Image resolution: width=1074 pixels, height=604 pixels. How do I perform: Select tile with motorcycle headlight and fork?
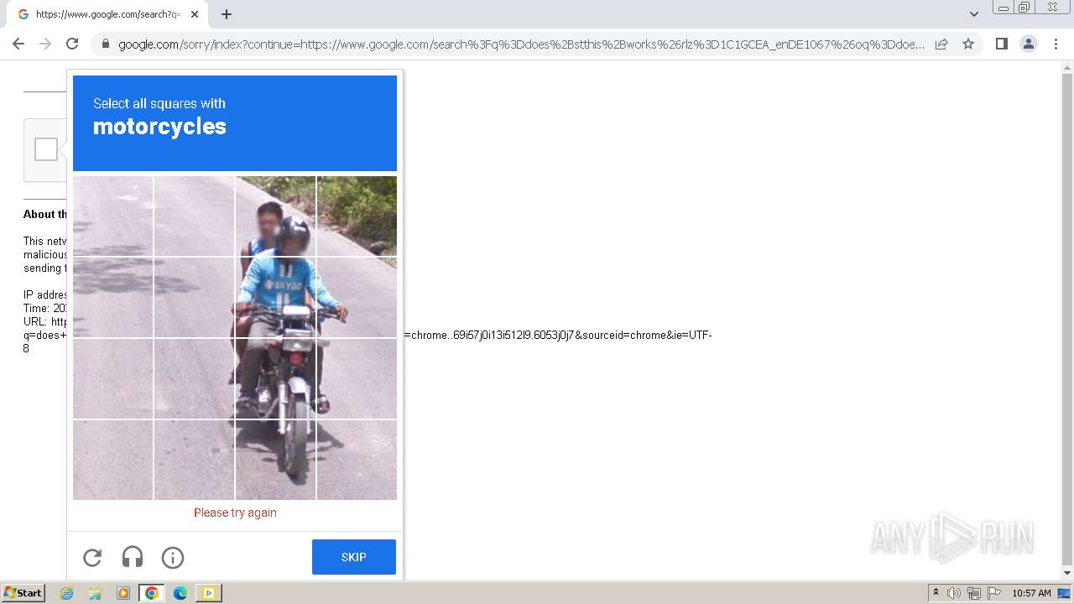tap(275, 378)
